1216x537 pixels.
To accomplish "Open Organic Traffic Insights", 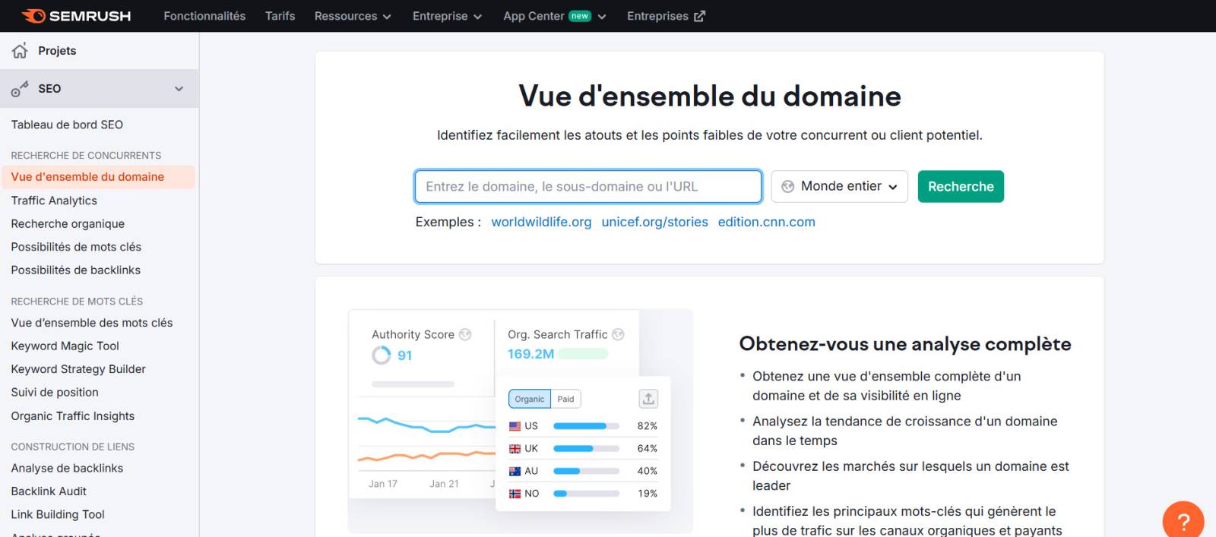I will [72, 416].
